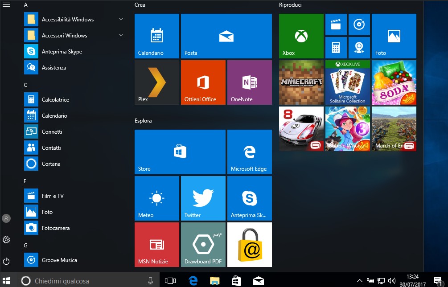Image resolution: width=448 pixels, height=287 pixels.
Task: Click the Ottieni Office tile
Action: click(203, 82)
